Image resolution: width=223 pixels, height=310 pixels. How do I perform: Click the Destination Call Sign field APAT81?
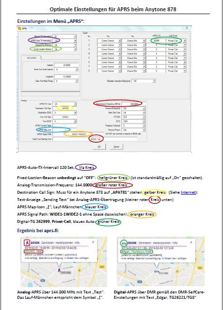coord(65,109)
